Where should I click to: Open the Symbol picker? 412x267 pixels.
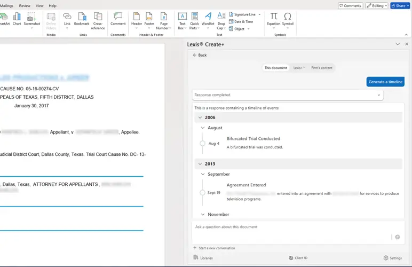point(288,20)
